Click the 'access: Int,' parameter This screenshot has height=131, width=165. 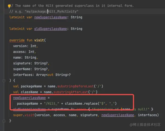click(x=24, y=52)
